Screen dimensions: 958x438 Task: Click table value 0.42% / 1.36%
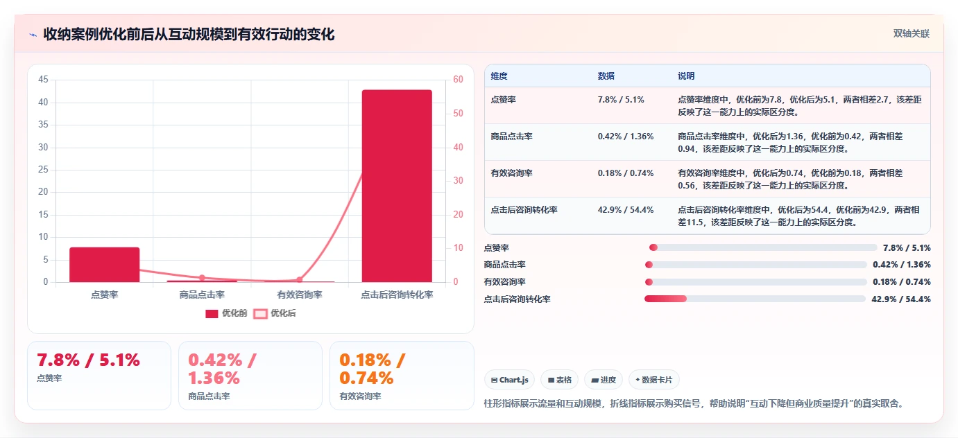626,137
